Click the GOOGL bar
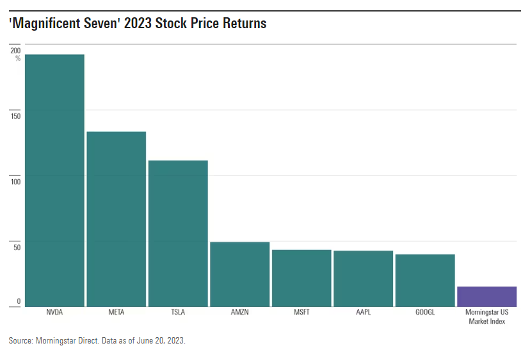This screenshot has height=348, width=523. coord(425,281)
